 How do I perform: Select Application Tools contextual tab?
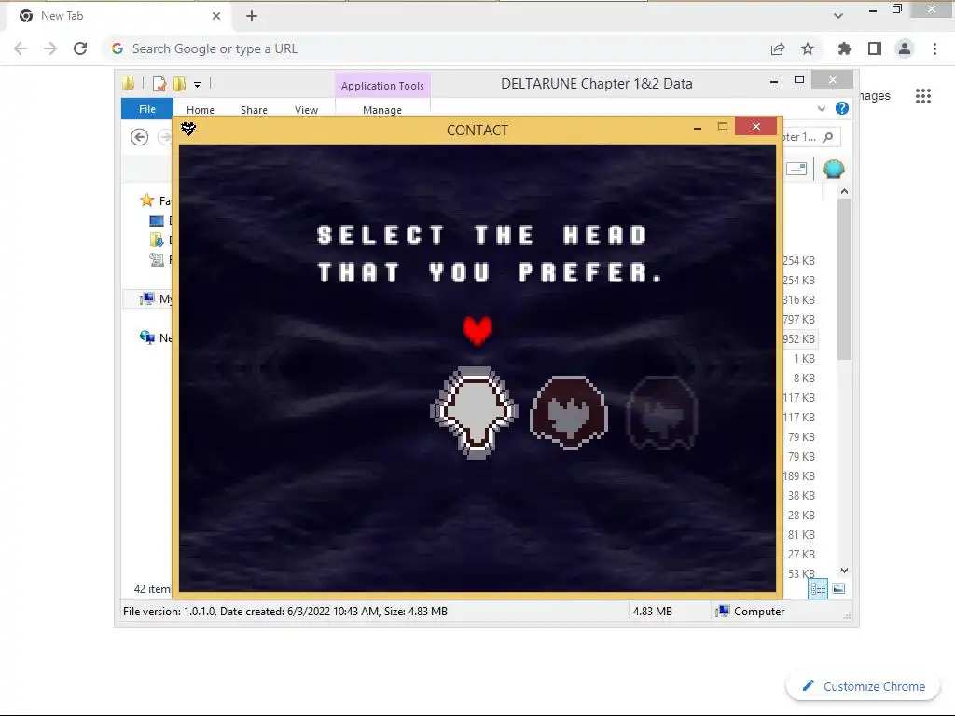[382, 86]
